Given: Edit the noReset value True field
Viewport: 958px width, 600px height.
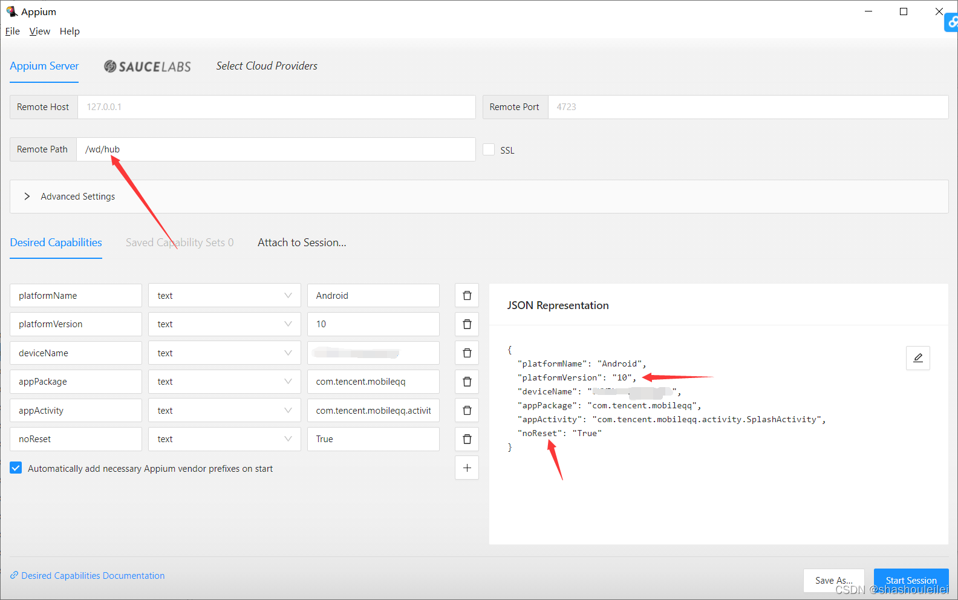Looking at the screenshot, I should click(373, 439).
